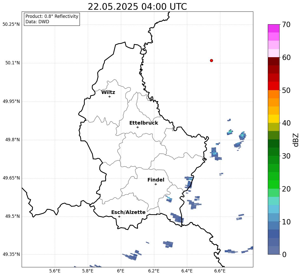Click the 6°E longitude label
The image size is (302, 276).
click(x=121, y=271)
